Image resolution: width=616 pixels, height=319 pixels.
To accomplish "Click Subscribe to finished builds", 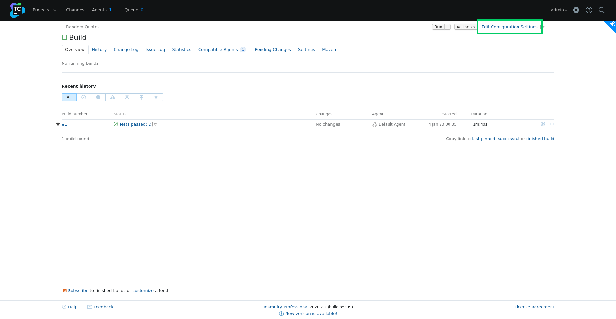I will pos(78,291).
